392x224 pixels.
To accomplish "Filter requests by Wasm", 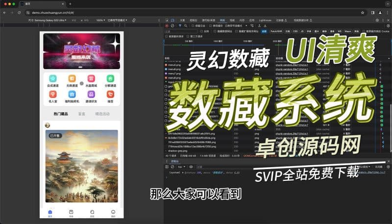I will click(348, 31).
